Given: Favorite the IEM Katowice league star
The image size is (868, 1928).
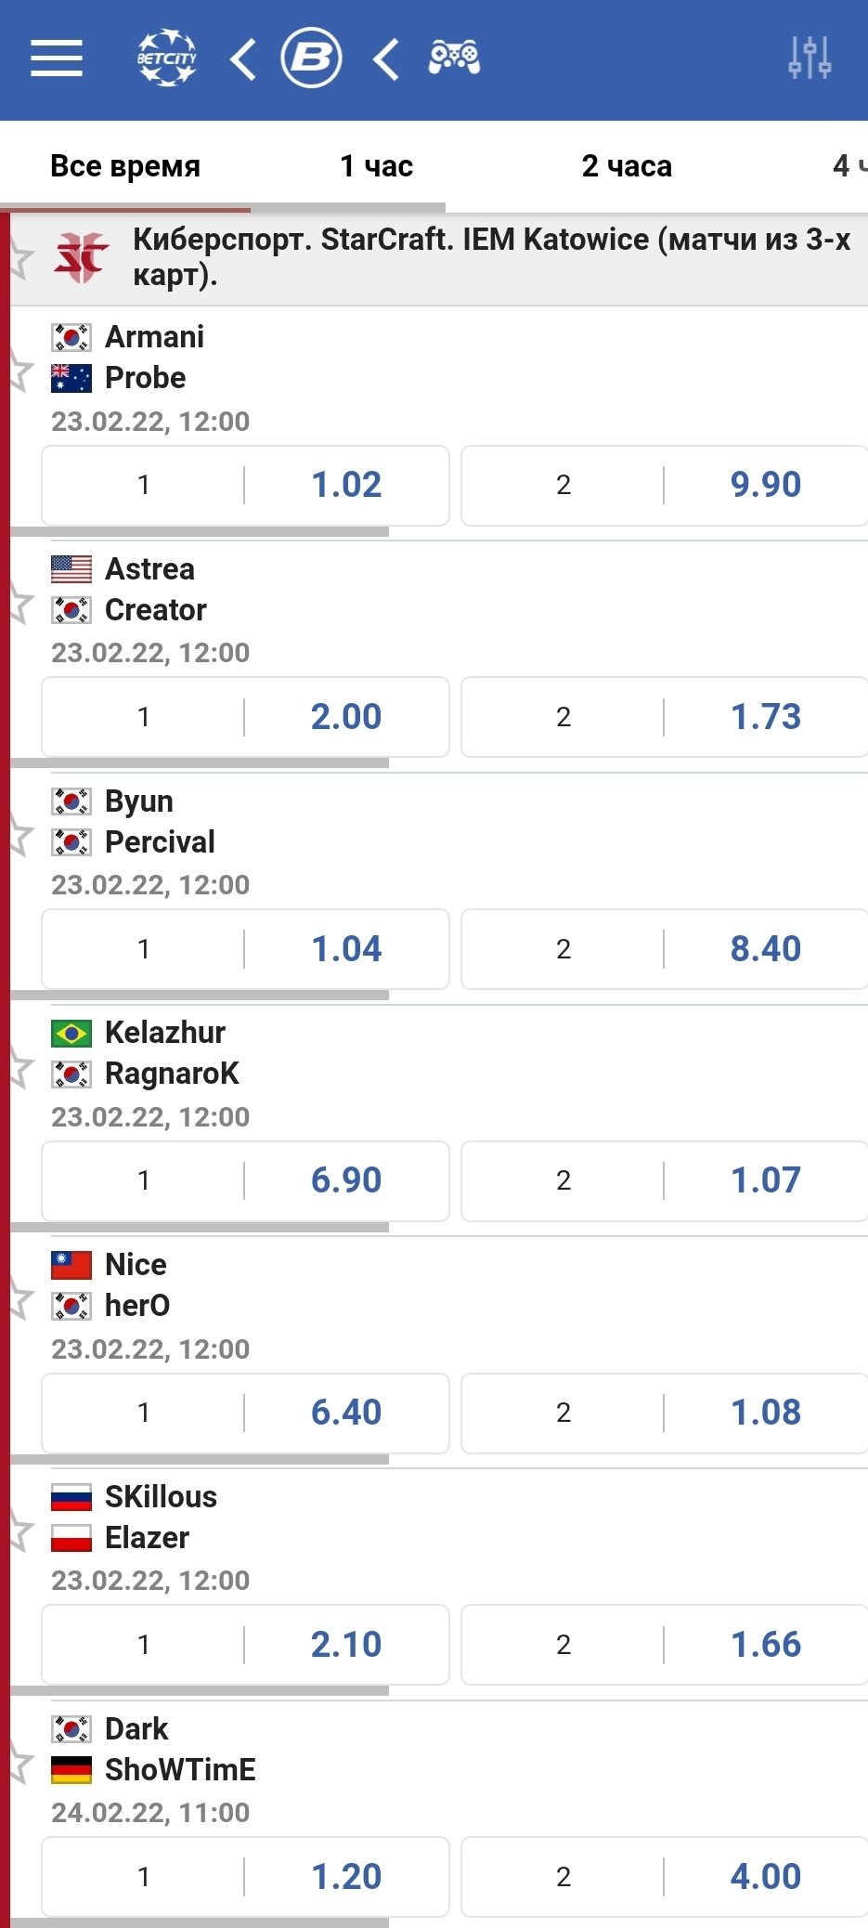Looking at the screenshot, I should click(19, 257).
